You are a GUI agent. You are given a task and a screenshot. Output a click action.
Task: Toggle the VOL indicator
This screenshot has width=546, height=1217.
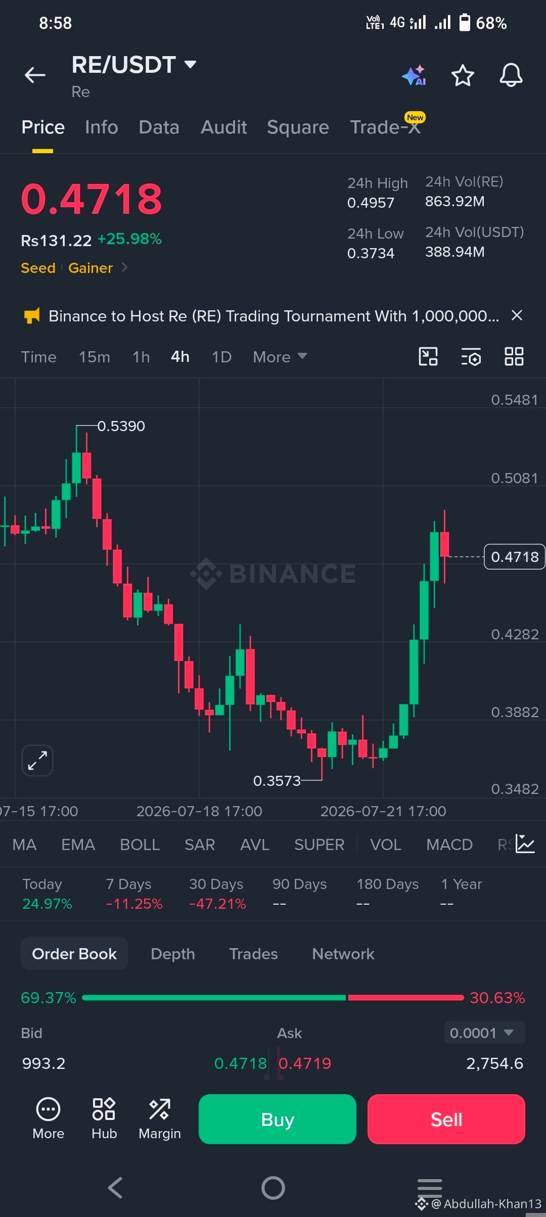386,844
